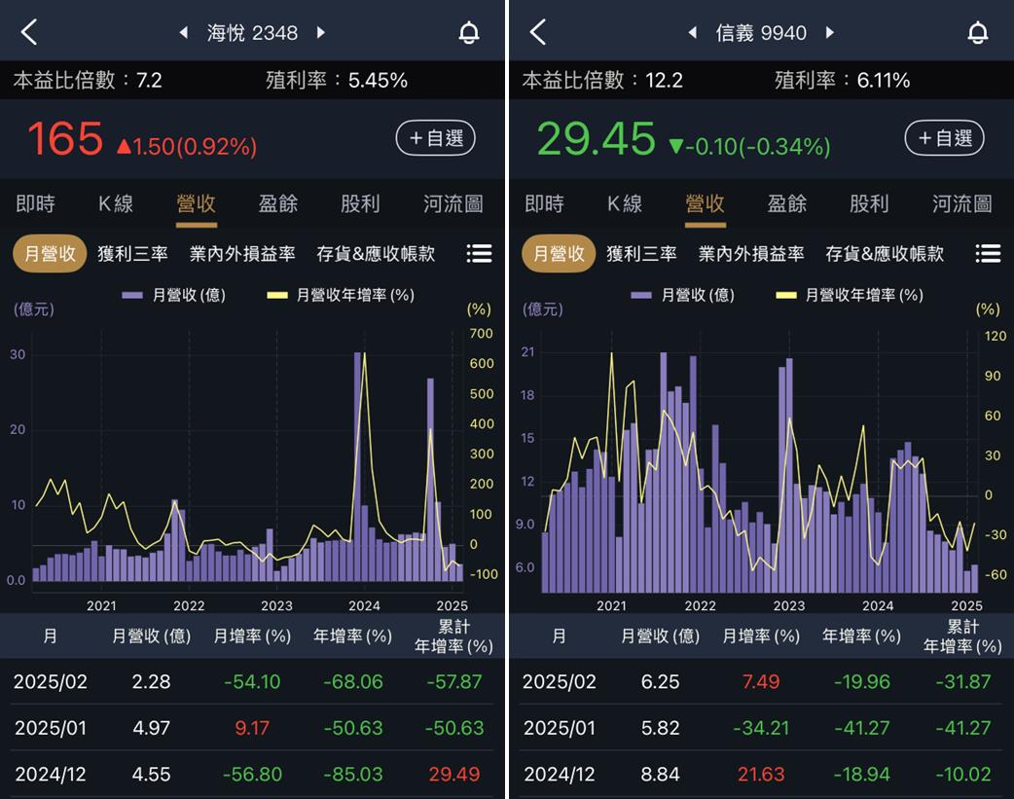The height and width of the screenshot is (799, 1014).
Task: Tap the 海悅 price 165
Action: point(65,138)
